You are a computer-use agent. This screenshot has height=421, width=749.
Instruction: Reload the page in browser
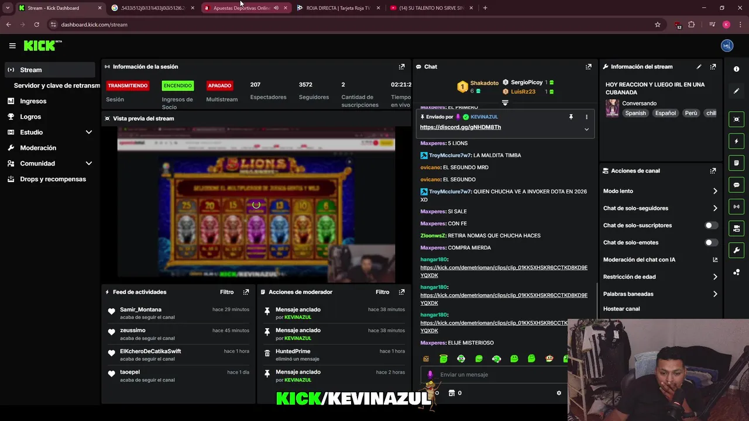coord(36,25)
